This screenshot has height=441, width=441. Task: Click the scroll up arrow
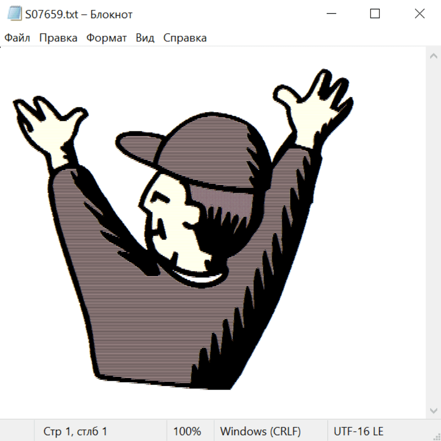point(433,56)
